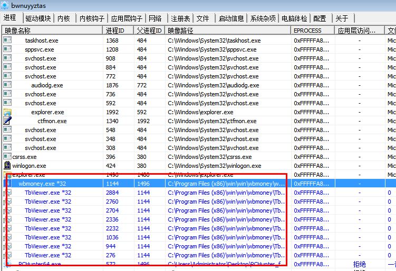Select the taskhost.exe process name
Viewport: 396px width, 271px height.
(42, 41)
